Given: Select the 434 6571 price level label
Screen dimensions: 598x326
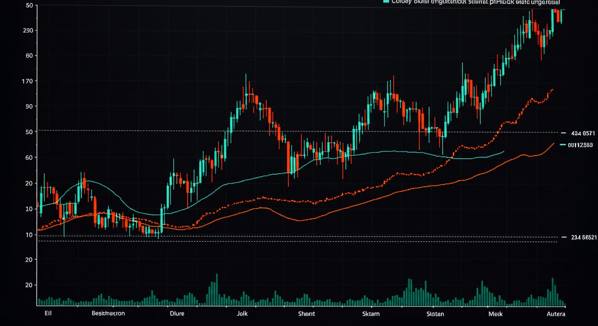Looking at the screenshot, I should click(x=583, y=133).
